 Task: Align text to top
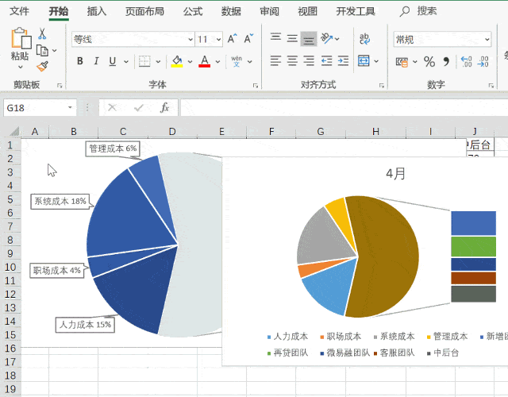point(275,38)
